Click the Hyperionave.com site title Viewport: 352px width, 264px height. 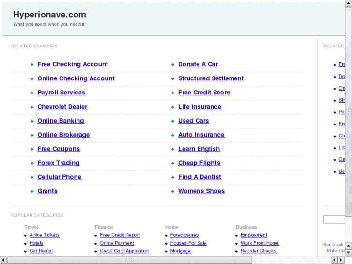click(x=49, y=15)
